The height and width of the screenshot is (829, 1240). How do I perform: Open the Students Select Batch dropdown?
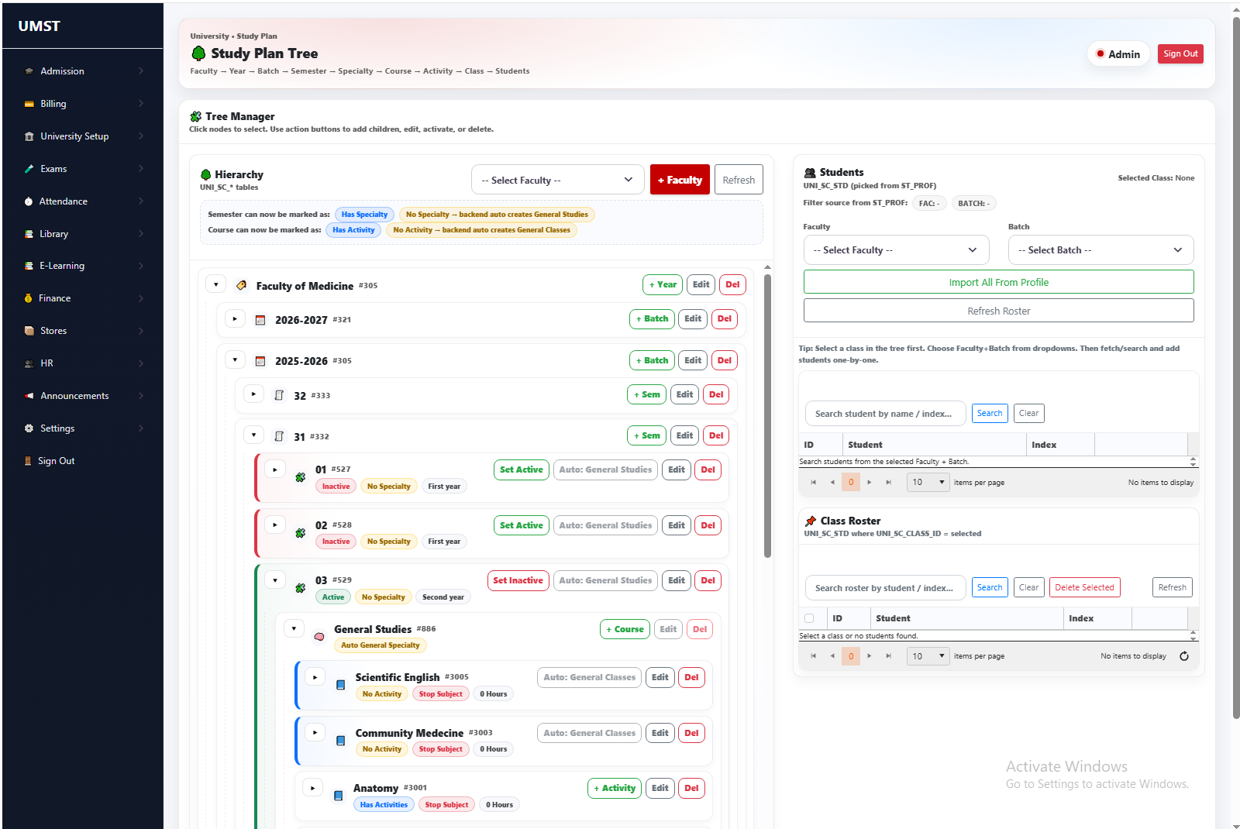pyautogui.click(x=1100, y=250)
